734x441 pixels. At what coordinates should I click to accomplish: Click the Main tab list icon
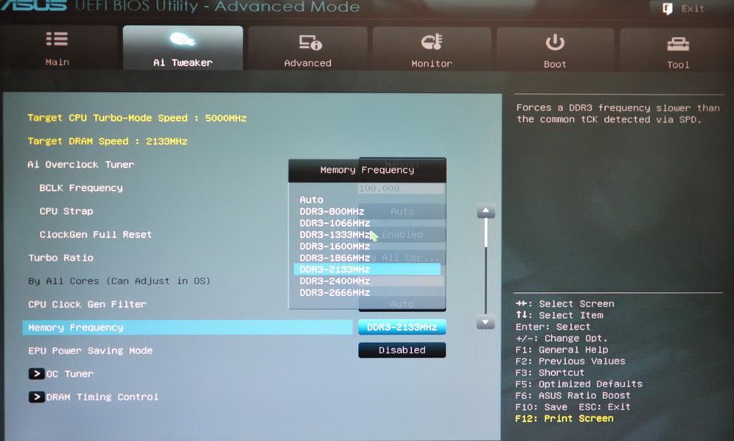pyautogui.click(x=57, y=39)
